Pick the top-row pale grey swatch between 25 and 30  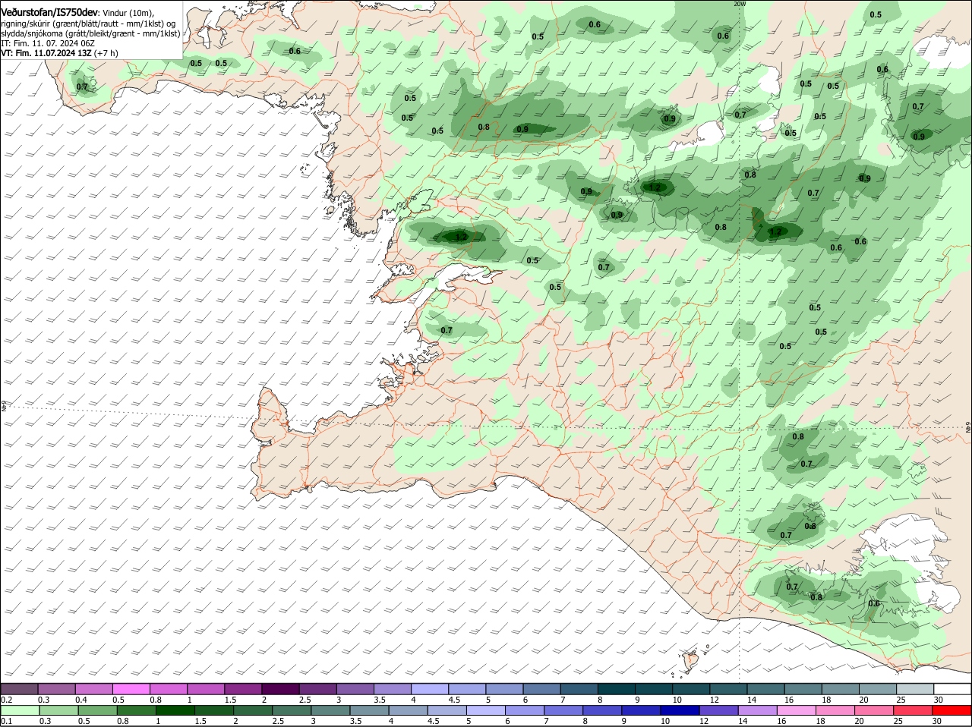point(915,688)
